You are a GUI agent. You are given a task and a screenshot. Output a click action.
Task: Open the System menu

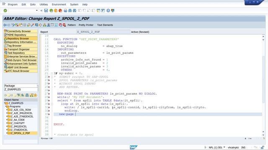click(x=74, y=5)
